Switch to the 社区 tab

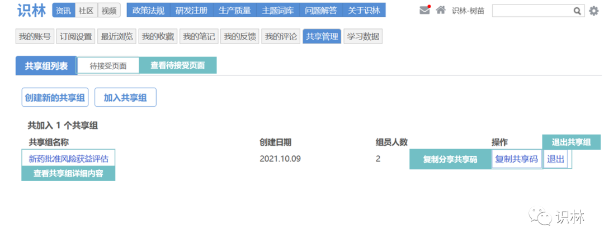pyautogui.click(x=86, y=11)
